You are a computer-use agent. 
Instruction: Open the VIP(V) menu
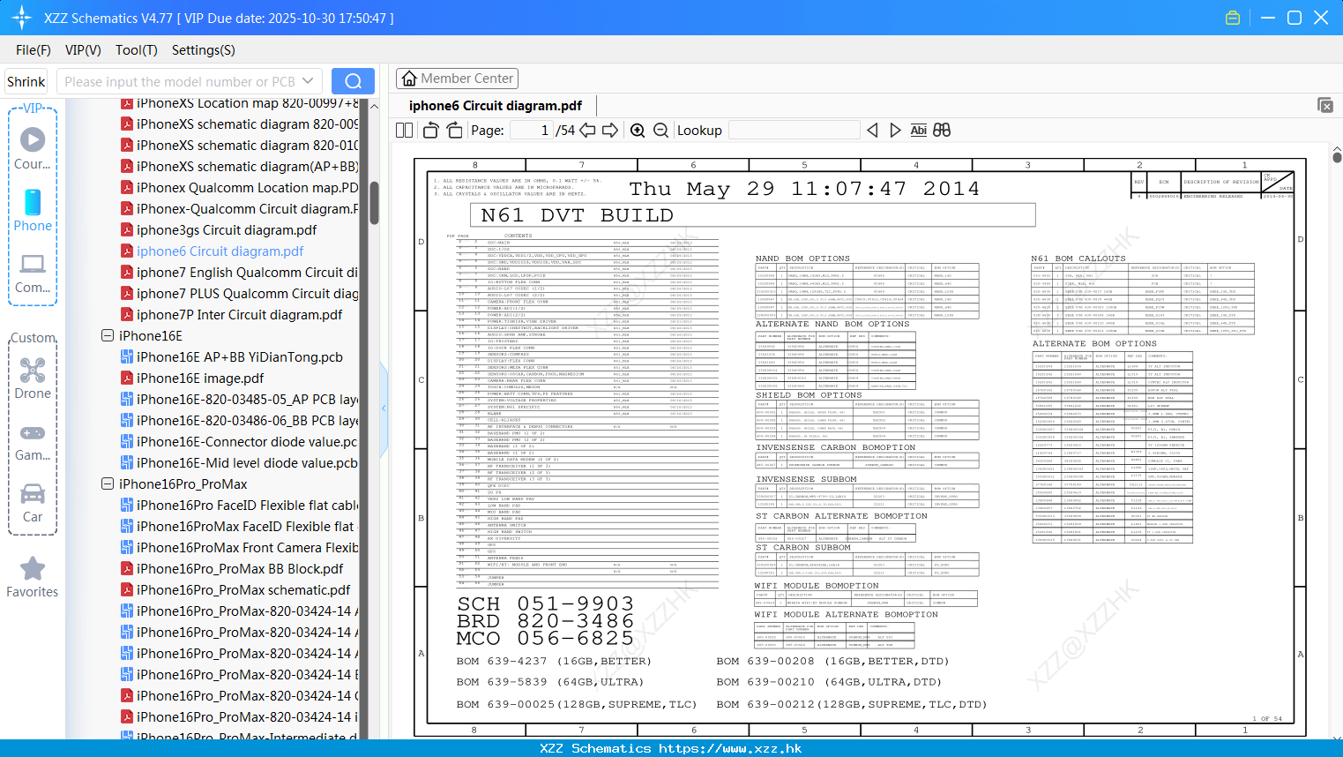pos(83,50)
